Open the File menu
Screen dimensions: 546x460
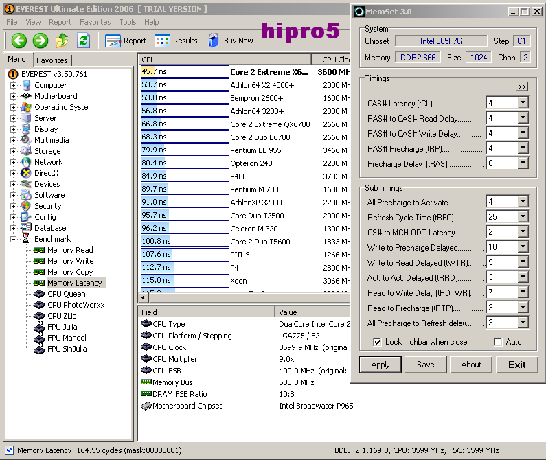[x=12, y=22]
